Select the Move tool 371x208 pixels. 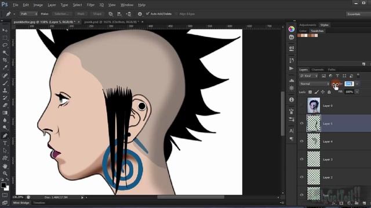click(5, 31)
